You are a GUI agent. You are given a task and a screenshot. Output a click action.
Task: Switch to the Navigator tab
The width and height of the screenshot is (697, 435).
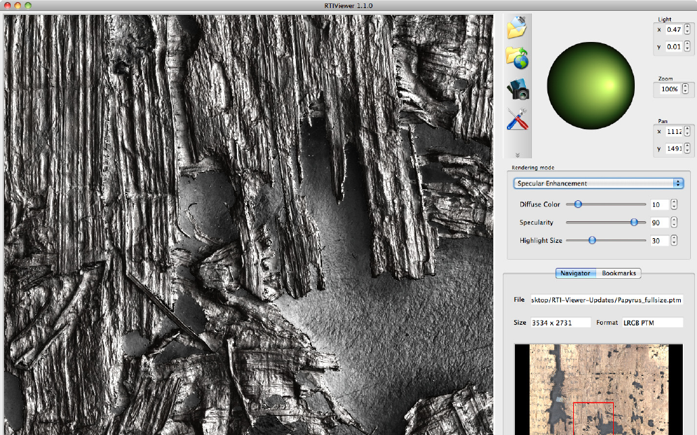coord(576,273)
